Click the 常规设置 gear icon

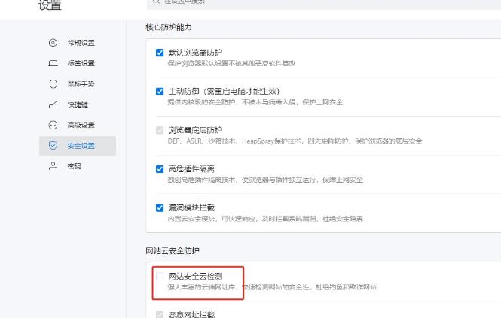[53, 43]
